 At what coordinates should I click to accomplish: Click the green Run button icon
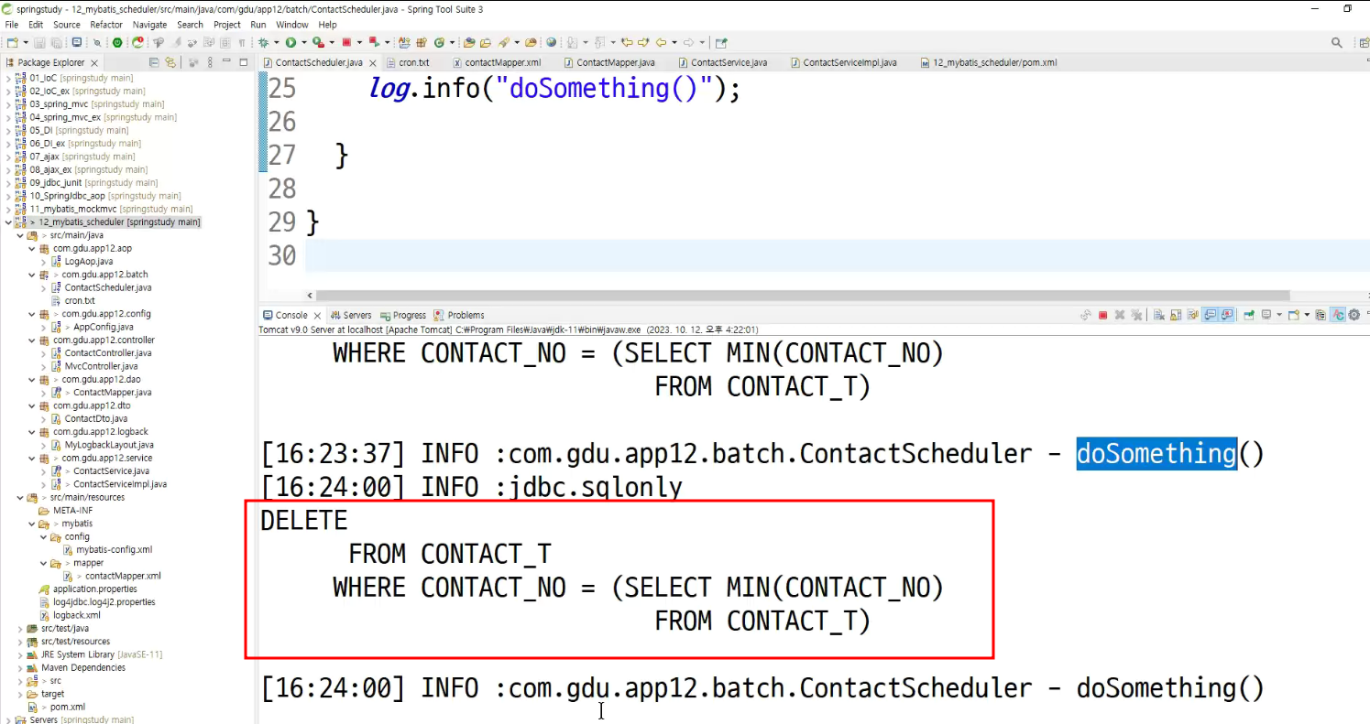[290, 42]
